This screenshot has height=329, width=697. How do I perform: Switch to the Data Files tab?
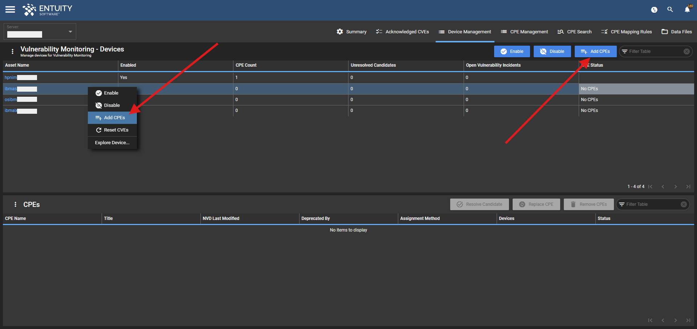point(677,32)
